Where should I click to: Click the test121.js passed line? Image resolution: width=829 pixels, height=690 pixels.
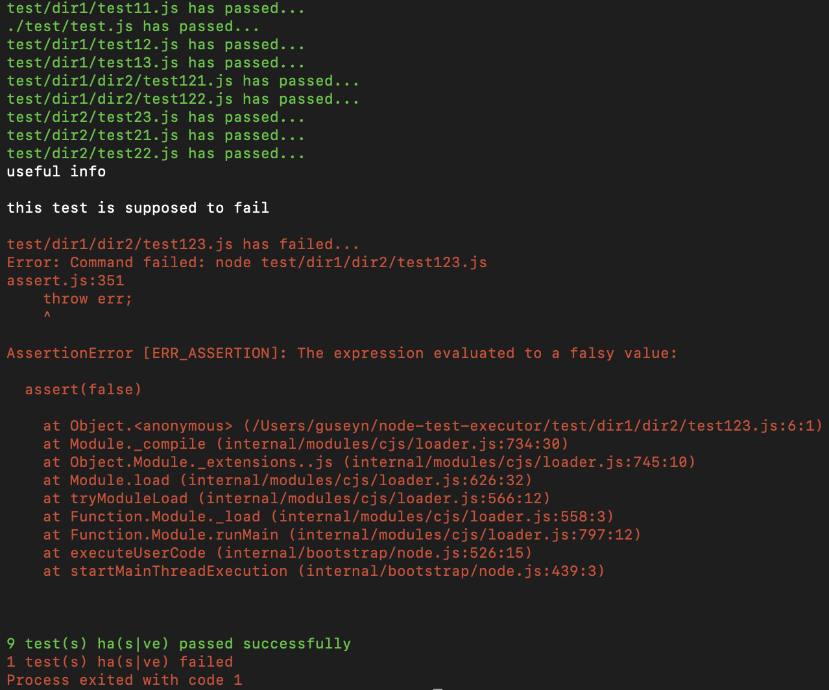(x=183, y=81)
